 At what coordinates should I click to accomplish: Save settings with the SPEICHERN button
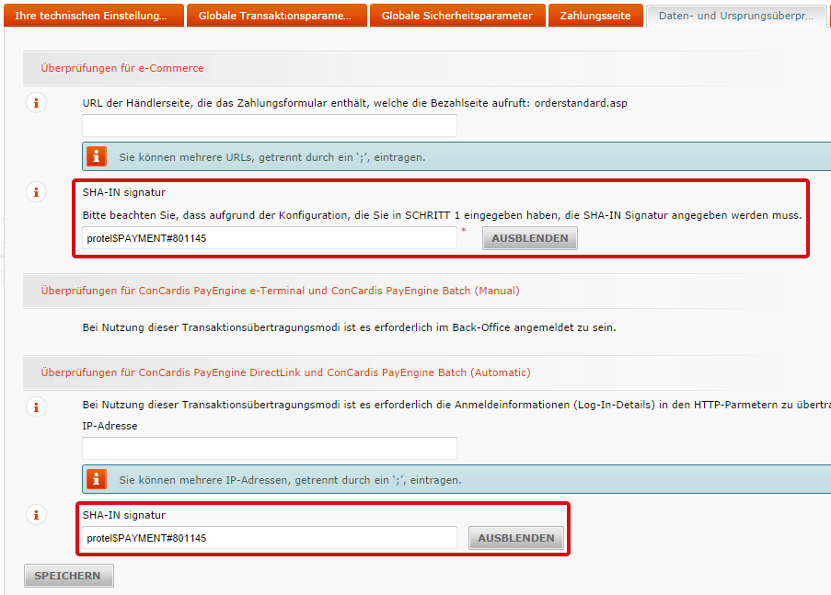pos(69,576)
